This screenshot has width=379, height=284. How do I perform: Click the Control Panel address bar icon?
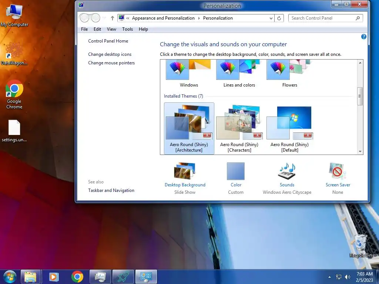click(121, 18)
